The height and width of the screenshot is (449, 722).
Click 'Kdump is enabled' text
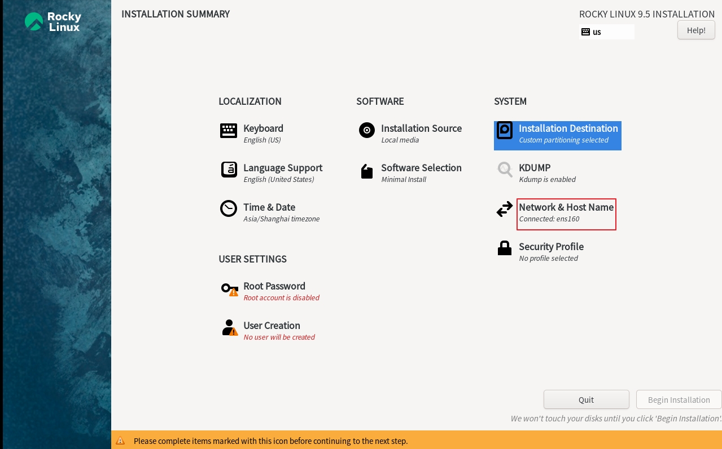[x=547, y=180]
